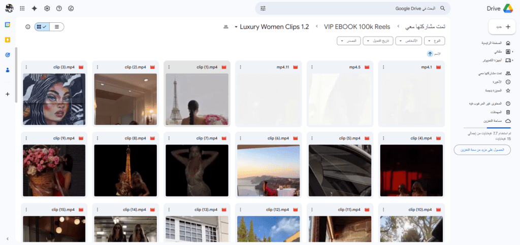Show the folder details info icon

pyautogui.click(x=27, y=27)
